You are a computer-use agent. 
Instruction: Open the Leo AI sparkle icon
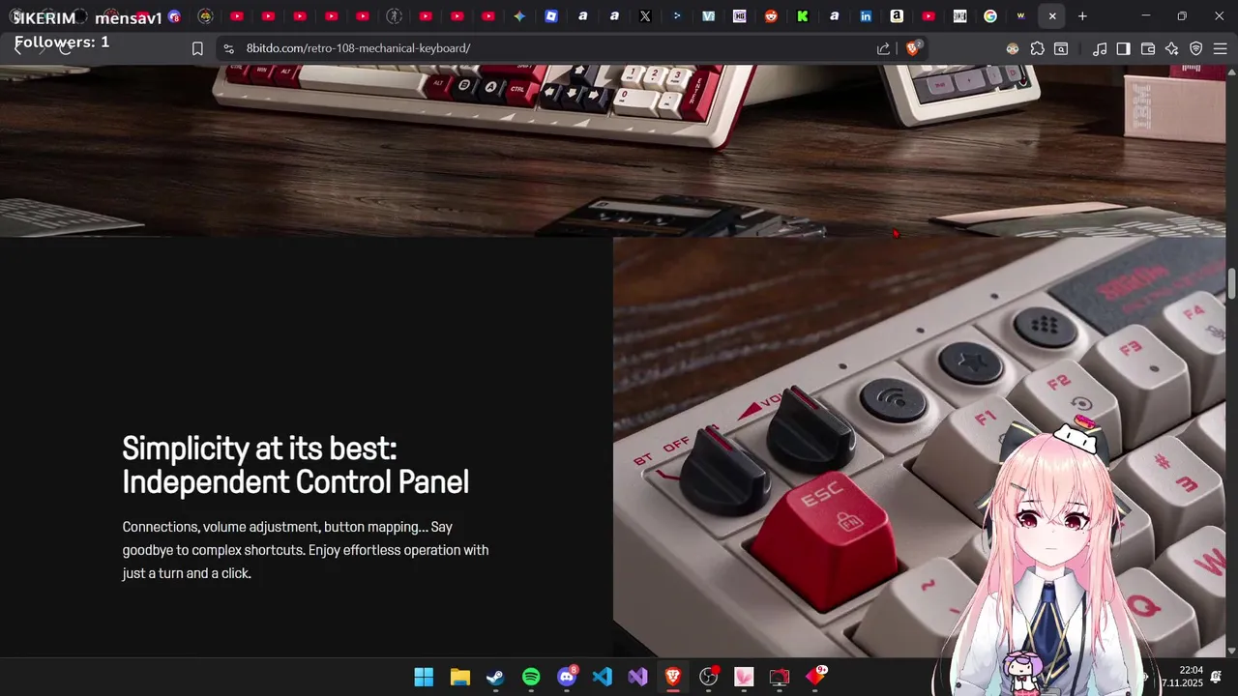(x=1171, y=48)
